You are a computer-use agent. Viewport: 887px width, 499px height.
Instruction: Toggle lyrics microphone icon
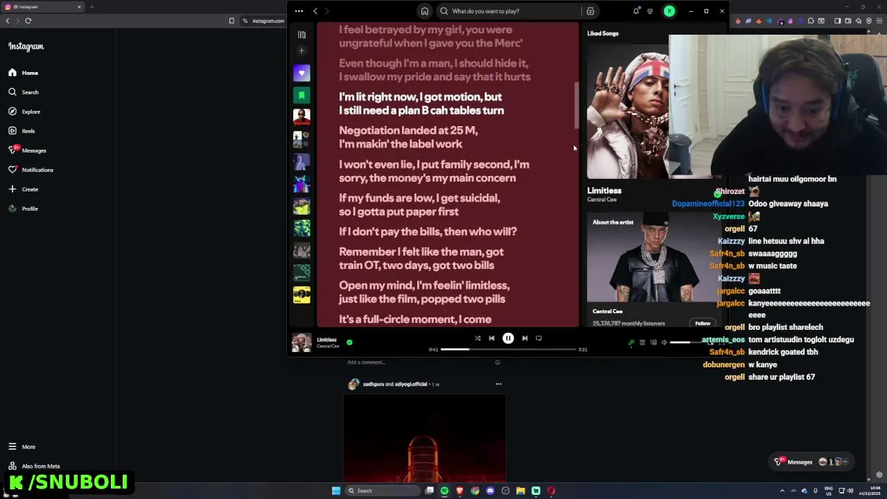[631, 342]
